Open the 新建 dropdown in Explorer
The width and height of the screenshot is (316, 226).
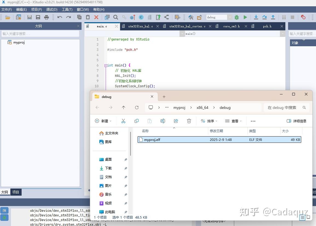pos(103,121)
